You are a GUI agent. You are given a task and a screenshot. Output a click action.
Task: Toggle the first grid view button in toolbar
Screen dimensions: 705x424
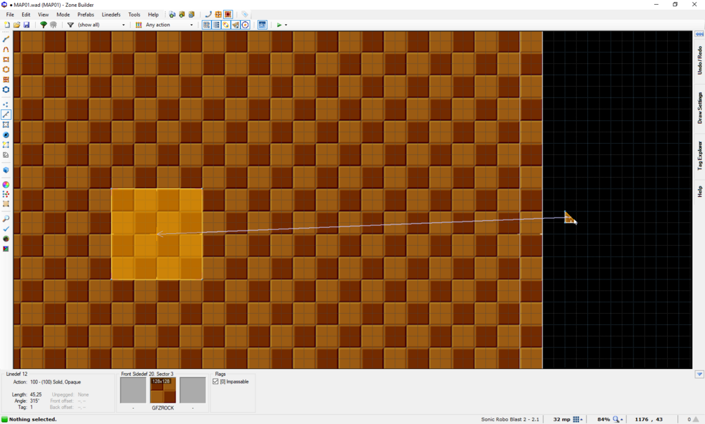[x=207, y=25]
